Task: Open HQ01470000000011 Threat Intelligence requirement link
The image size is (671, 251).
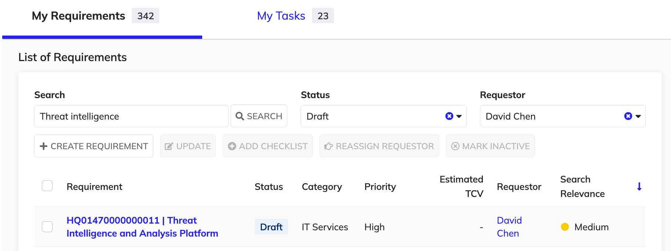Action: pos(142,227)
